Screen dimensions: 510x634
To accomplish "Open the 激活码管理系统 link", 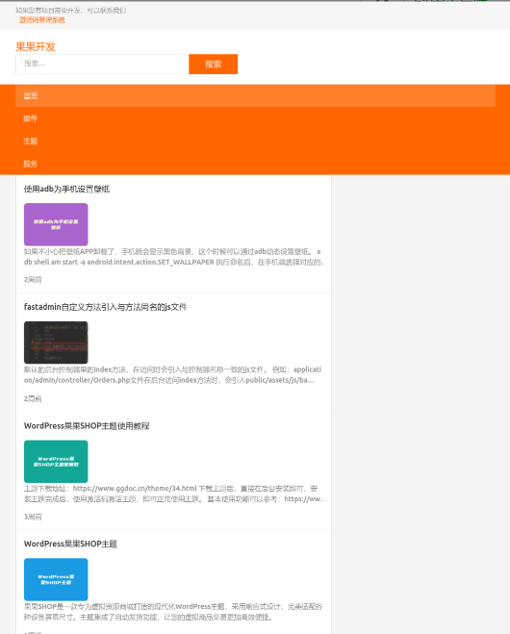I will point(41,20).
